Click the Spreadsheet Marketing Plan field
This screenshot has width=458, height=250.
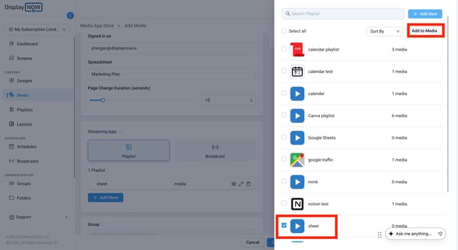pyautogui.click(x=172, y=74)
